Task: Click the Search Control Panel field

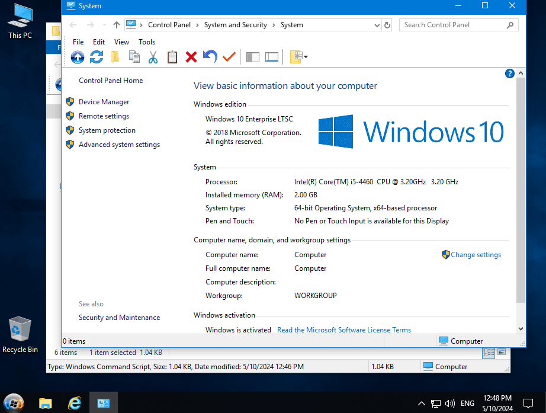Action: coord(458,25)
